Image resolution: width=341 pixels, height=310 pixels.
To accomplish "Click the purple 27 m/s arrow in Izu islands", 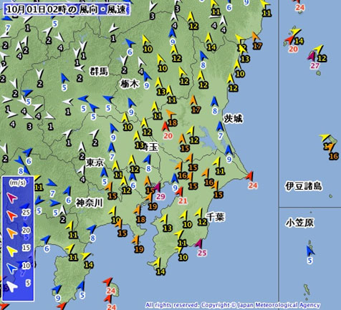I will coord(312,57).
